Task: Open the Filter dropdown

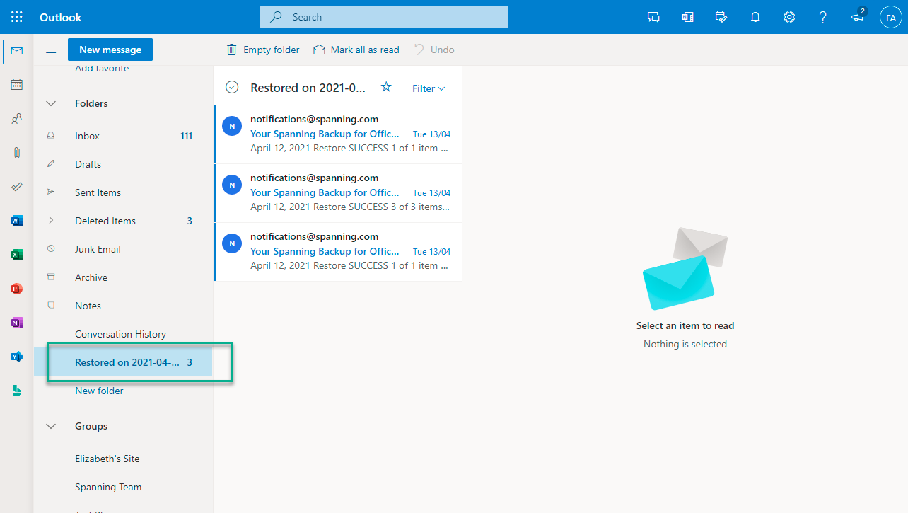Action: 429,88
